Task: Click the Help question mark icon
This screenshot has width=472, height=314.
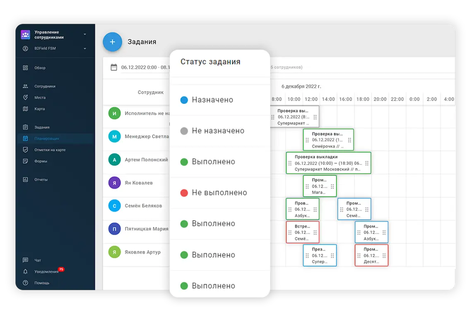Action: click(26, 283)
